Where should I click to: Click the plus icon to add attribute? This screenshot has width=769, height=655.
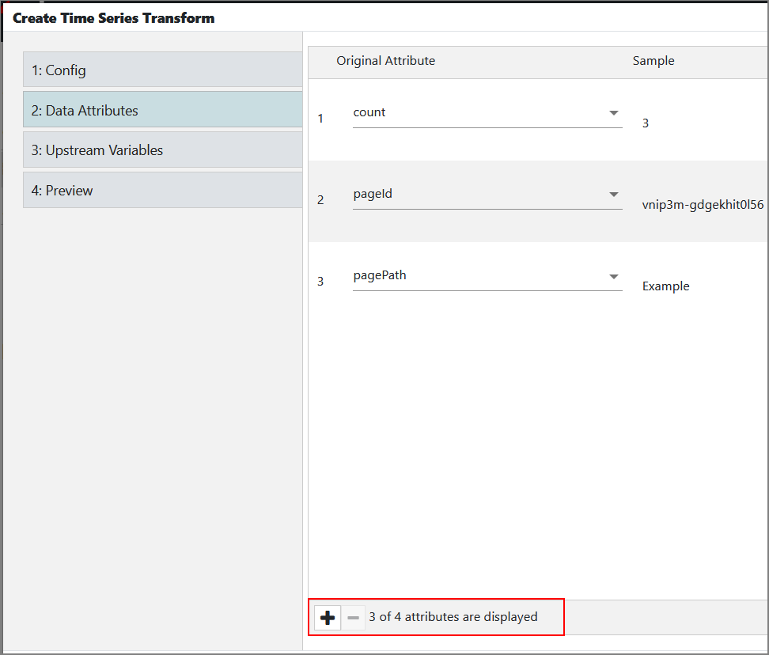327,617
